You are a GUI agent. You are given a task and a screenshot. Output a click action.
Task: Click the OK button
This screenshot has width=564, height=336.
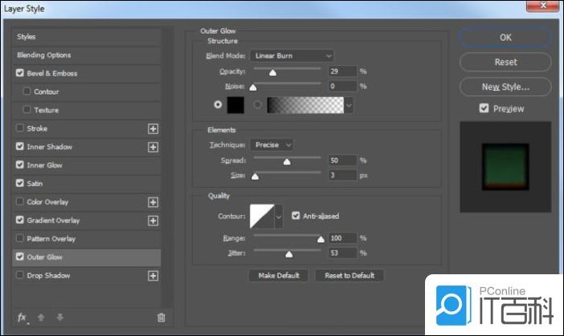tap(505, 38)
